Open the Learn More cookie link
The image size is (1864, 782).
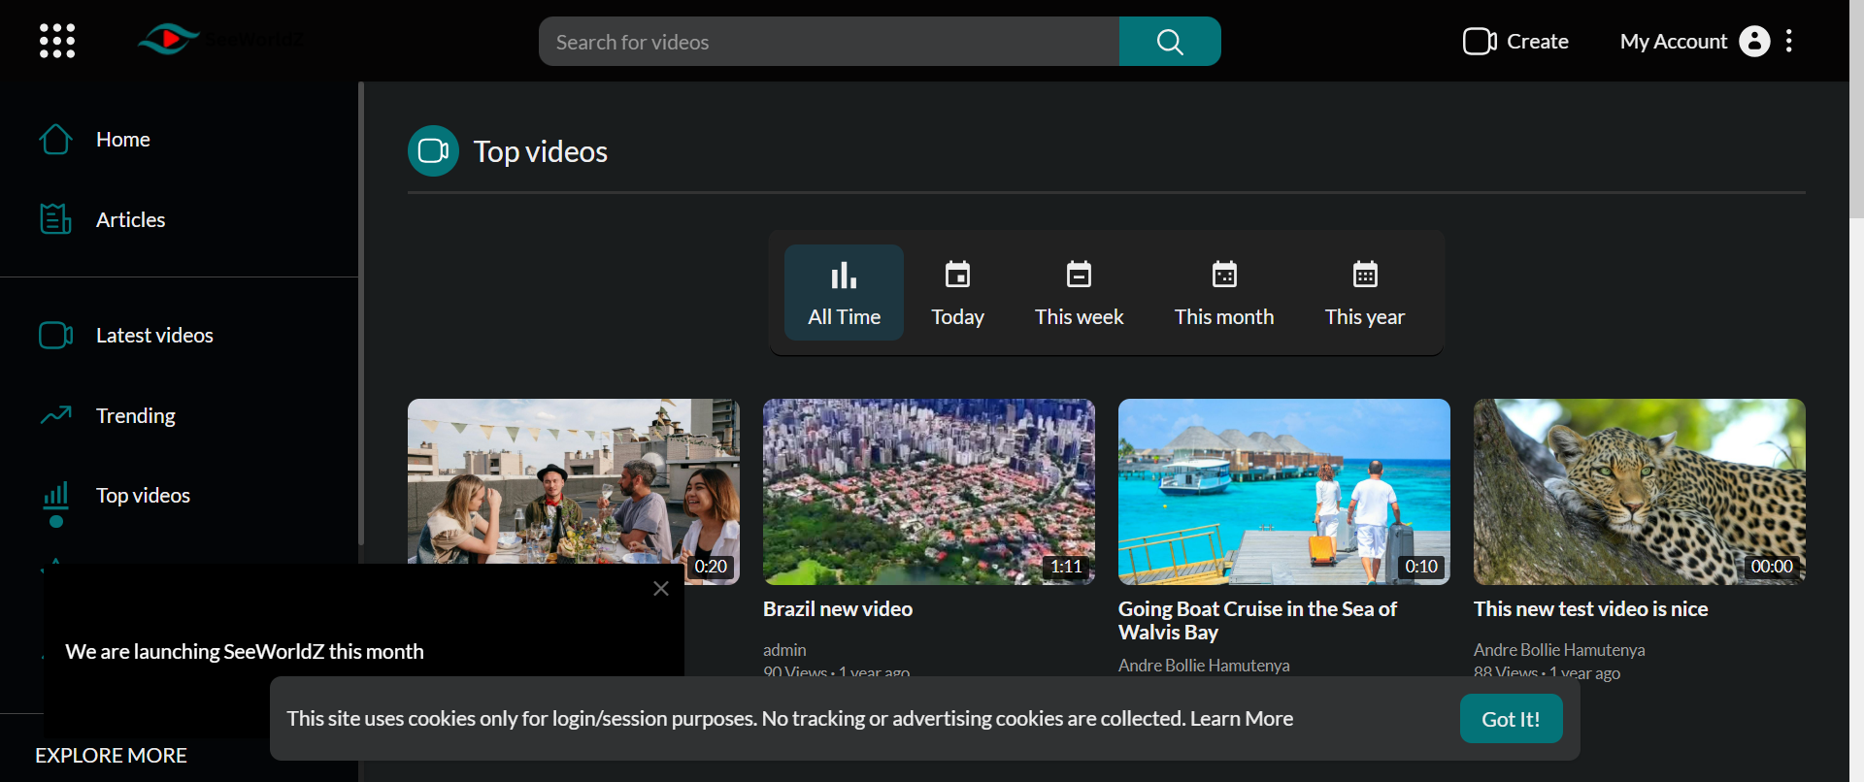tap(1242, 719)
